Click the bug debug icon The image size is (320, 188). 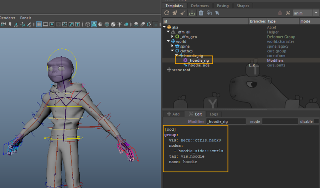tap(279, 13)
